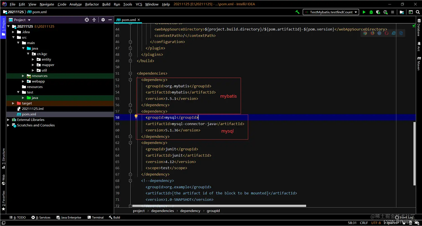Screen dimensions: 422x226
Task: Open pom.xml in Safari browser icon
Action: point(379,33)
